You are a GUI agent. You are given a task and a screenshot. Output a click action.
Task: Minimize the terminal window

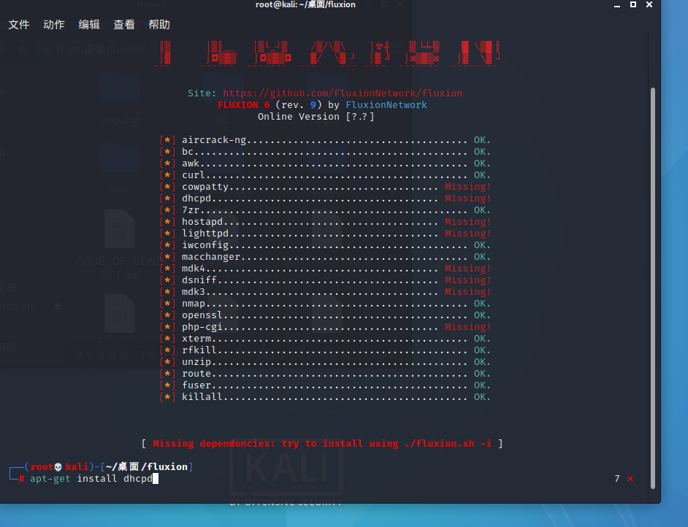point(617,5)
